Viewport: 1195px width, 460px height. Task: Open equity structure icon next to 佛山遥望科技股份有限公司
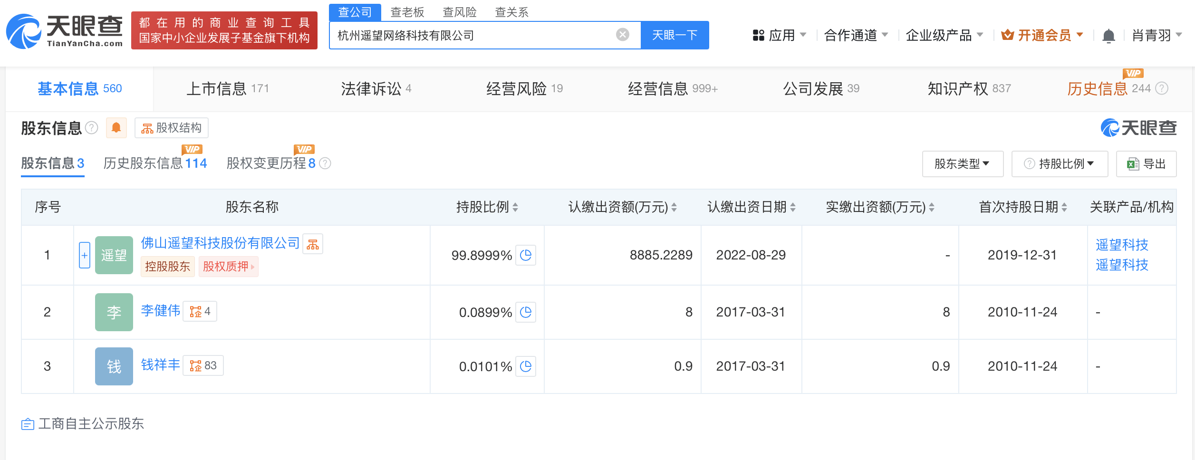313,244
